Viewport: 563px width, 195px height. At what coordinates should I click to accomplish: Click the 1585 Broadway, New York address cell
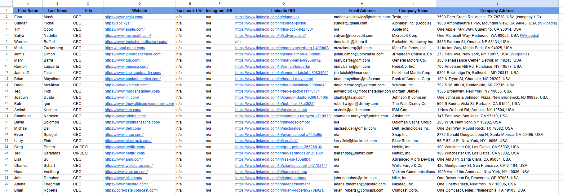(x=497, y=91)
